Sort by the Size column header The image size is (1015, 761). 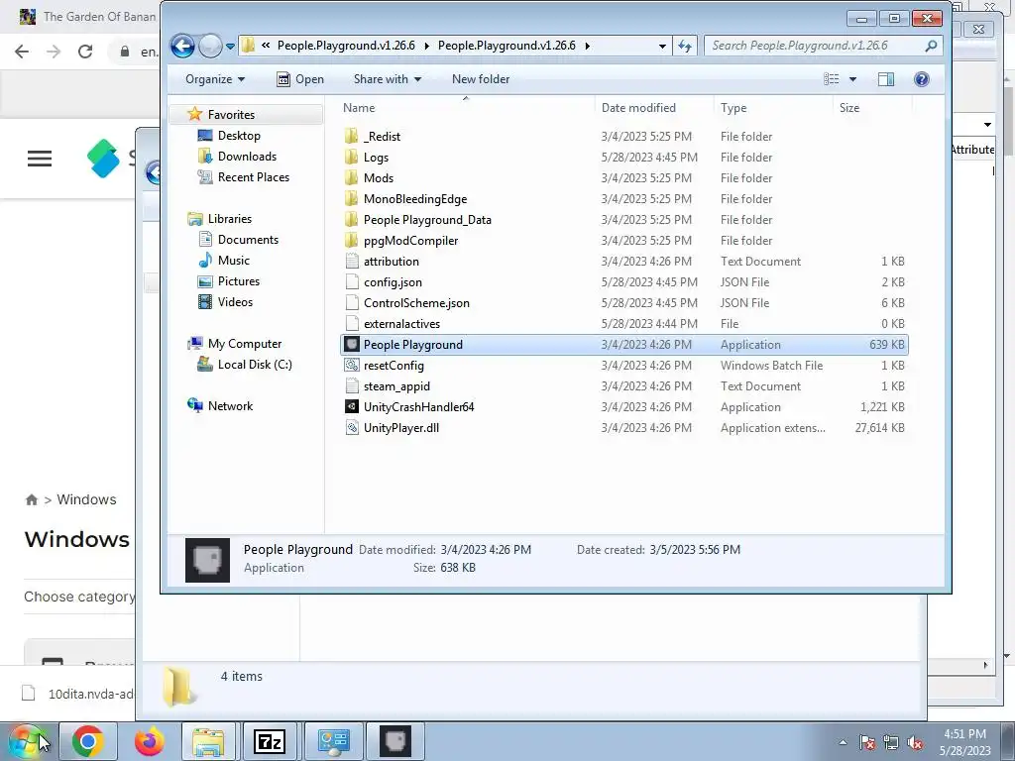(x=872, y=108)
